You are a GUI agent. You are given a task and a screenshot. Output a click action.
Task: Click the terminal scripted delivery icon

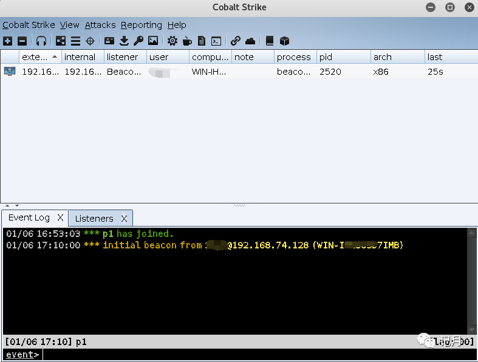pos(216,41)
